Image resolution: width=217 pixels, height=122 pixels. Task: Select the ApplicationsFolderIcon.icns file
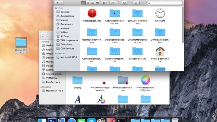tap(115, 13)
